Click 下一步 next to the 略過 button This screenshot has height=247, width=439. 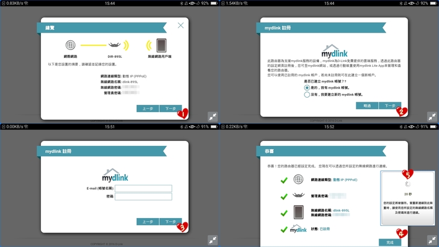point(390,105)
